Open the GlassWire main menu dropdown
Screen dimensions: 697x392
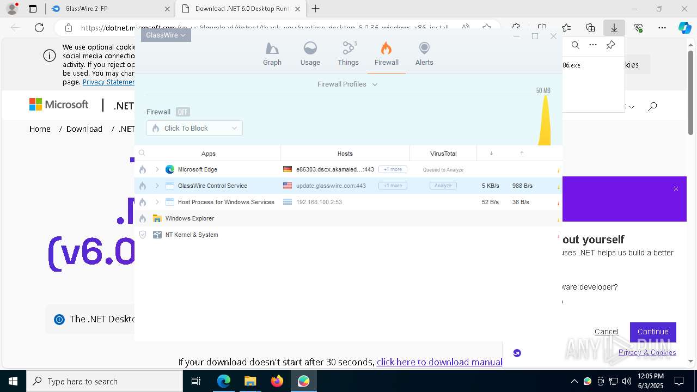166,35
